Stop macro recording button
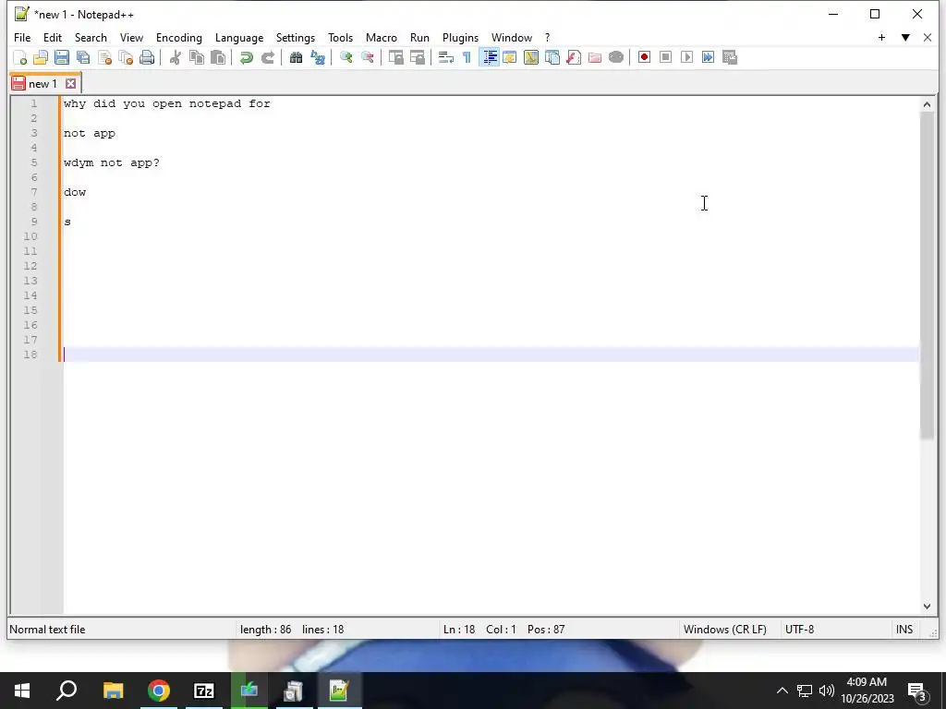 tap(665, 57)
